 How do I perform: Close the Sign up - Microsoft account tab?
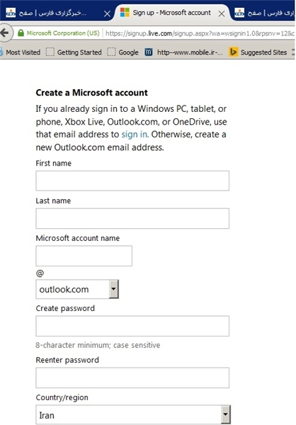[222, 13]
